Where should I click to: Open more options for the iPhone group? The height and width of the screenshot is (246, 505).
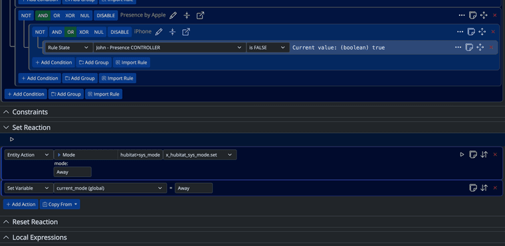point(460,32)
